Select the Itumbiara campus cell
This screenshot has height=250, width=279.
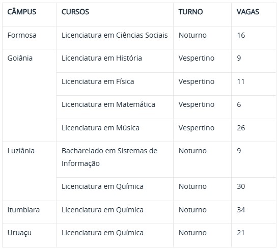point(23,210)
